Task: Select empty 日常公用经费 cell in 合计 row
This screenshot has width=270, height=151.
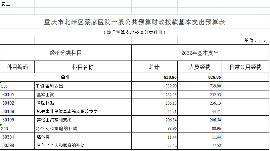Action: tap(245, 77)
